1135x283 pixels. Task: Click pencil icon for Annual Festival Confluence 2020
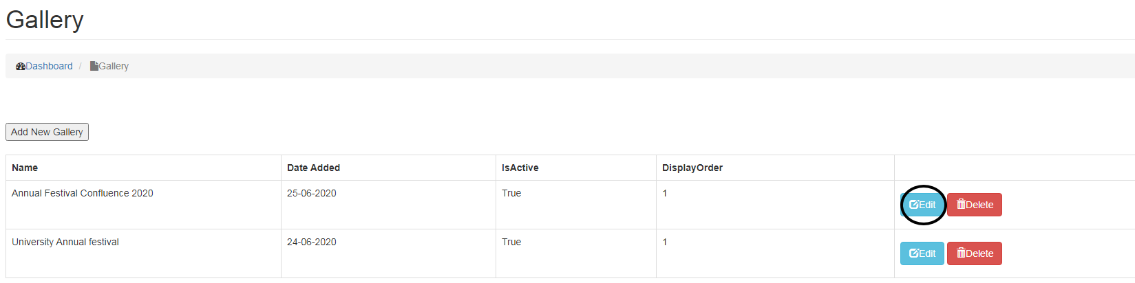pyautogui.click(x=914, y=205)
